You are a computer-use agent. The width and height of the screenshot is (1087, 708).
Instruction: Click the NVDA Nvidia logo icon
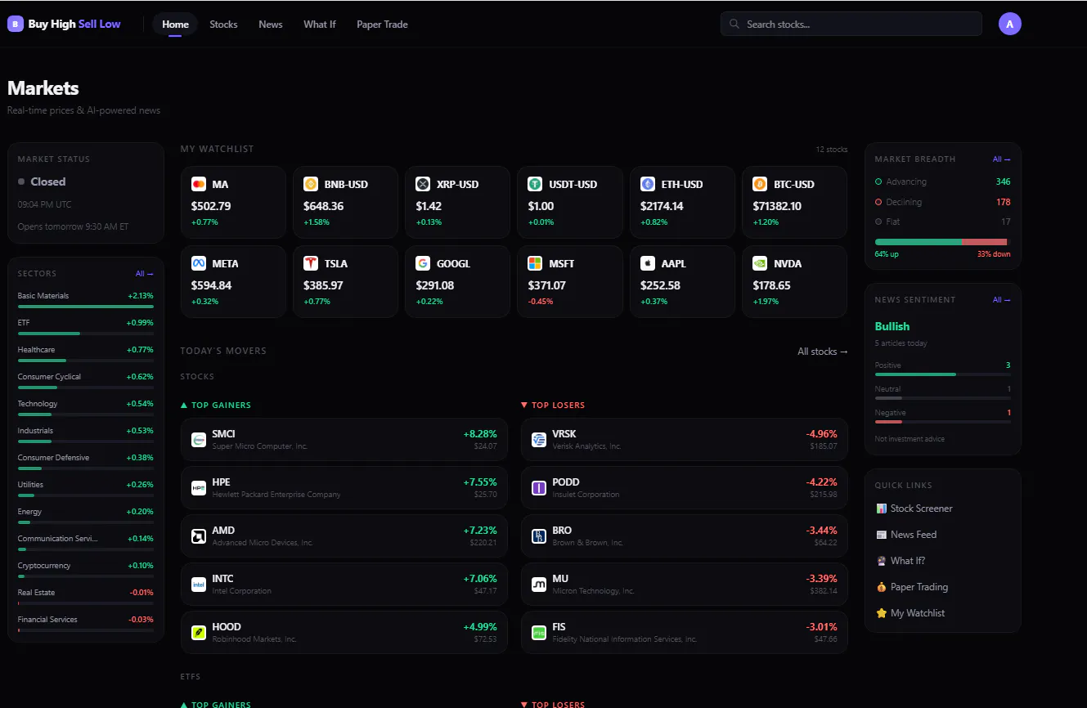click(760, 263)
